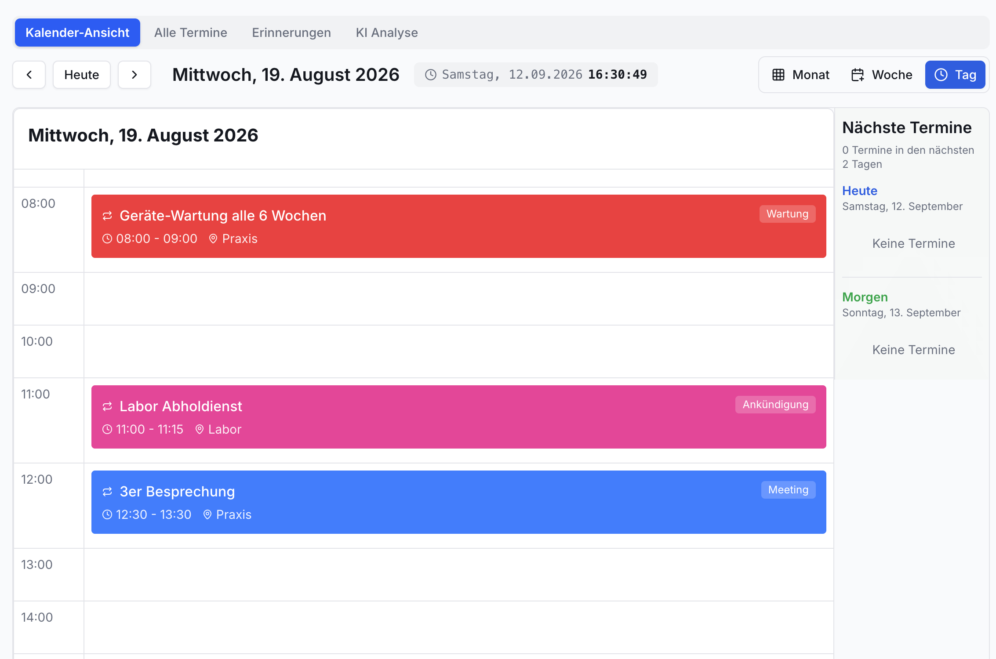
Task: Click the Nächste Termine heading
Action: coord(907,128)
